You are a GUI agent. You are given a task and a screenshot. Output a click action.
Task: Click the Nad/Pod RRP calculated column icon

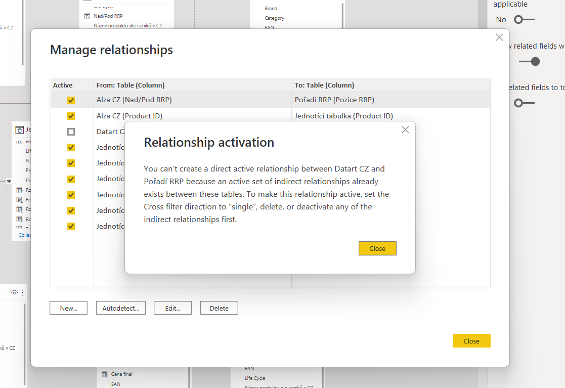point(87,16)
